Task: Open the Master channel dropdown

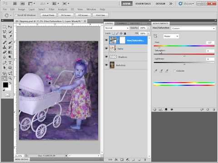Action: pos(171,36)
